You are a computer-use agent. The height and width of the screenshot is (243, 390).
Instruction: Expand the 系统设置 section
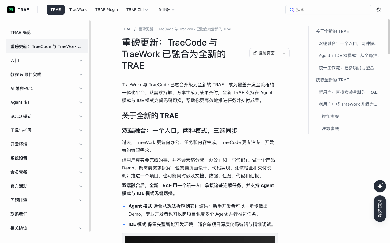47,158
